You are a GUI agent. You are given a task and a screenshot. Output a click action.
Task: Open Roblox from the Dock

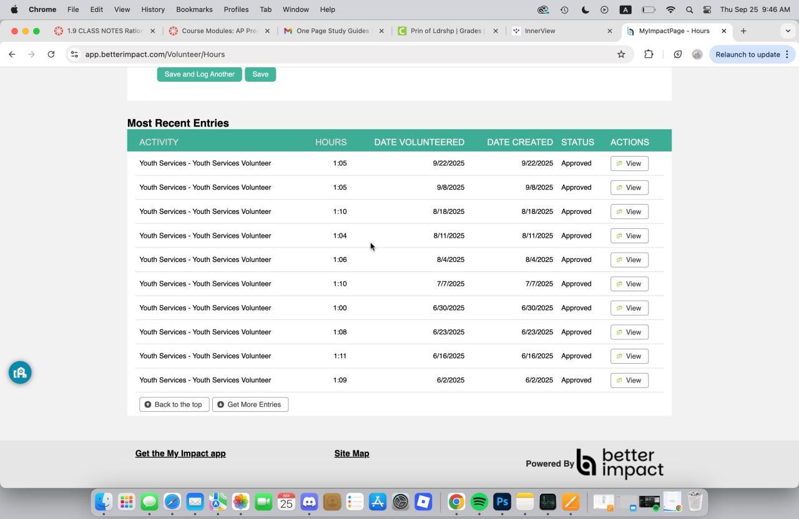click(x=423, y=502)
